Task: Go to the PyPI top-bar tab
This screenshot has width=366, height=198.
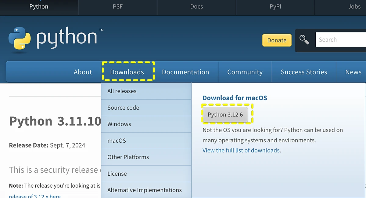Action: click(275, 7)
